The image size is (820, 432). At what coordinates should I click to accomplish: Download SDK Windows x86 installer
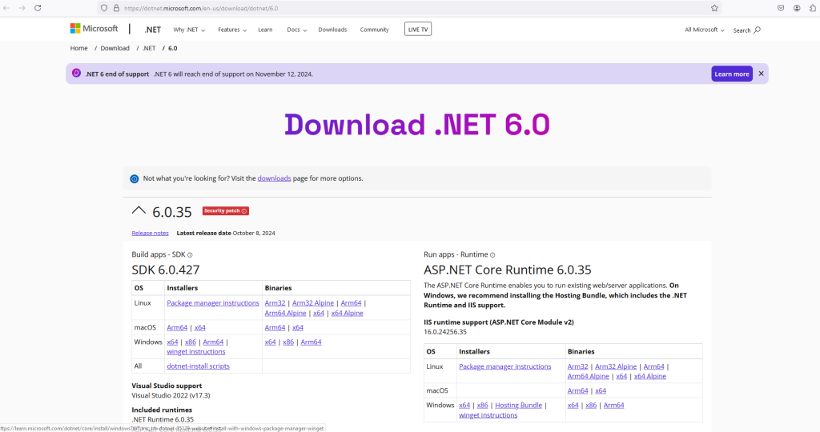191,342
